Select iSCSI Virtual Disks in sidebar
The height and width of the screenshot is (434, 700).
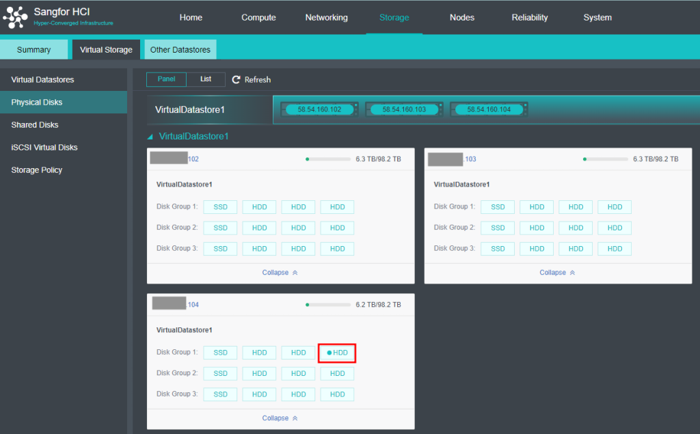tap(64, 148)
